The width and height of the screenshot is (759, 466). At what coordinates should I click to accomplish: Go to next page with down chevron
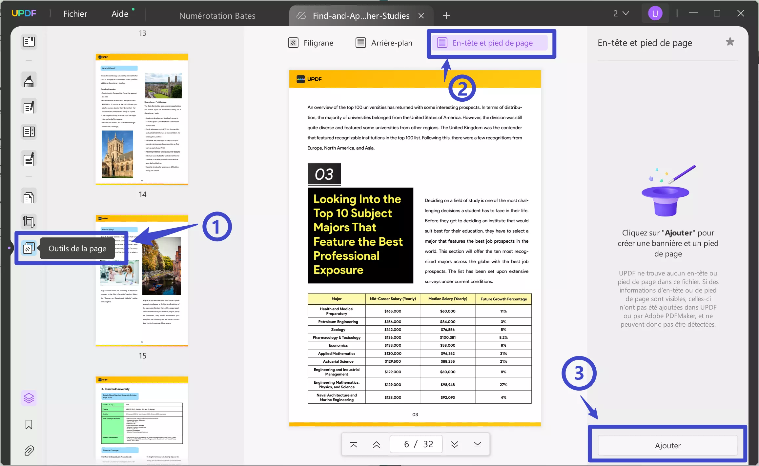(x=454, y=444)
